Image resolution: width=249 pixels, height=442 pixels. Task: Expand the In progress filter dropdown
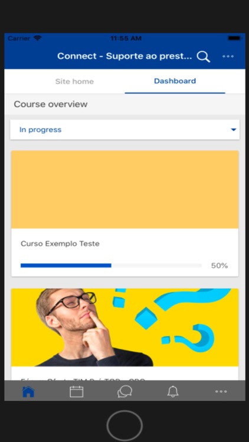pyautogui.click(x=125, y=130)
